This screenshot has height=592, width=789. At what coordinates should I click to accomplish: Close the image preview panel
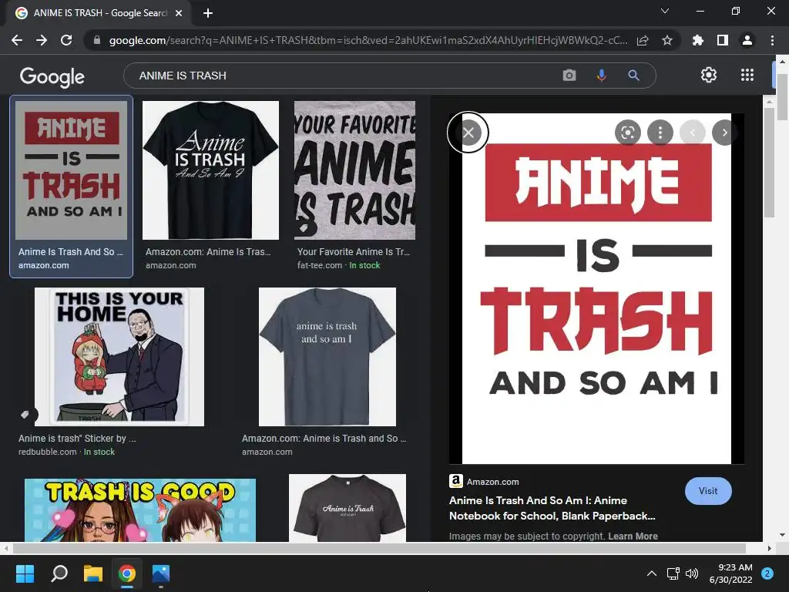tap(468, 133)
